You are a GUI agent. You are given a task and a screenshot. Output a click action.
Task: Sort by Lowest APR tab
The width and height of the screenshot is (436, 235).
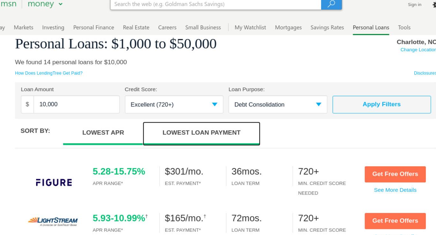tap(103, 133)
